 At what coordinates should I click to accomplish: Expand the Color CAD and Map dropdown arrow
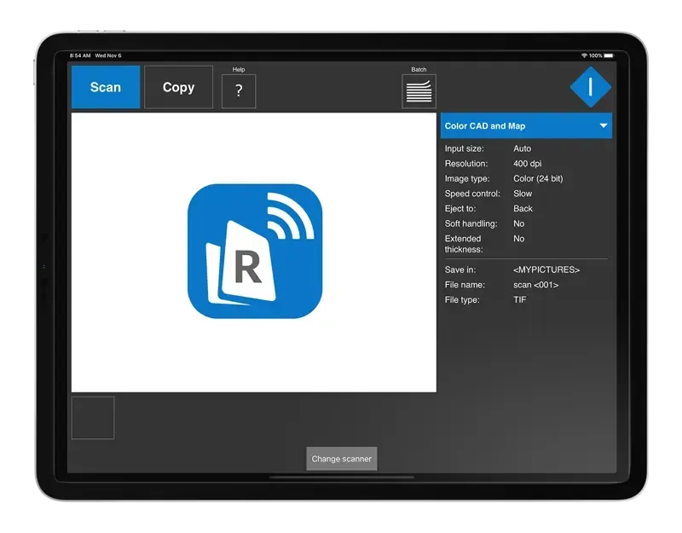[x=604, y=125]
